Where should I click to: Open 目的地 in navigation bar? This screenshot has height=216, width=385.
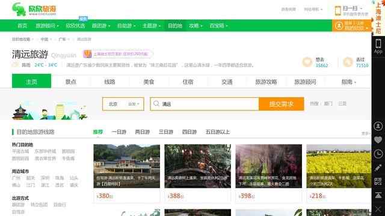pyautogui.click(x=175, y=26)
